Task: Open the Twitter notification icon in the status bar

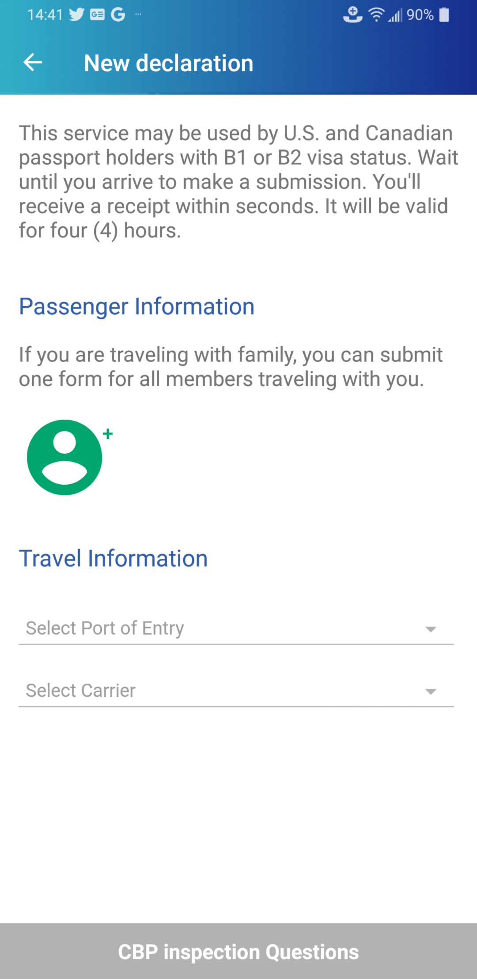Action: pos(76,14)
